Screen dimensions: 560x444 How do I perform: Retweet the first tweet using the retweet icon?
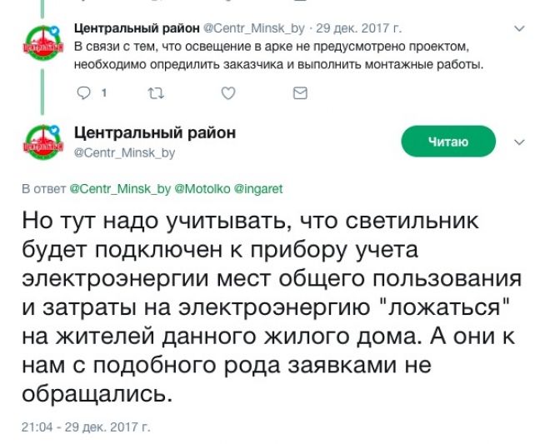[155, 94]
